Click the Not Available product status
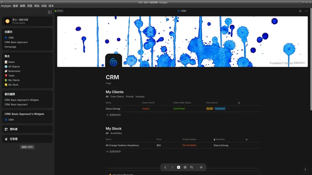The height and width of the screenshot is (175, 312). (x=189, y=146)
